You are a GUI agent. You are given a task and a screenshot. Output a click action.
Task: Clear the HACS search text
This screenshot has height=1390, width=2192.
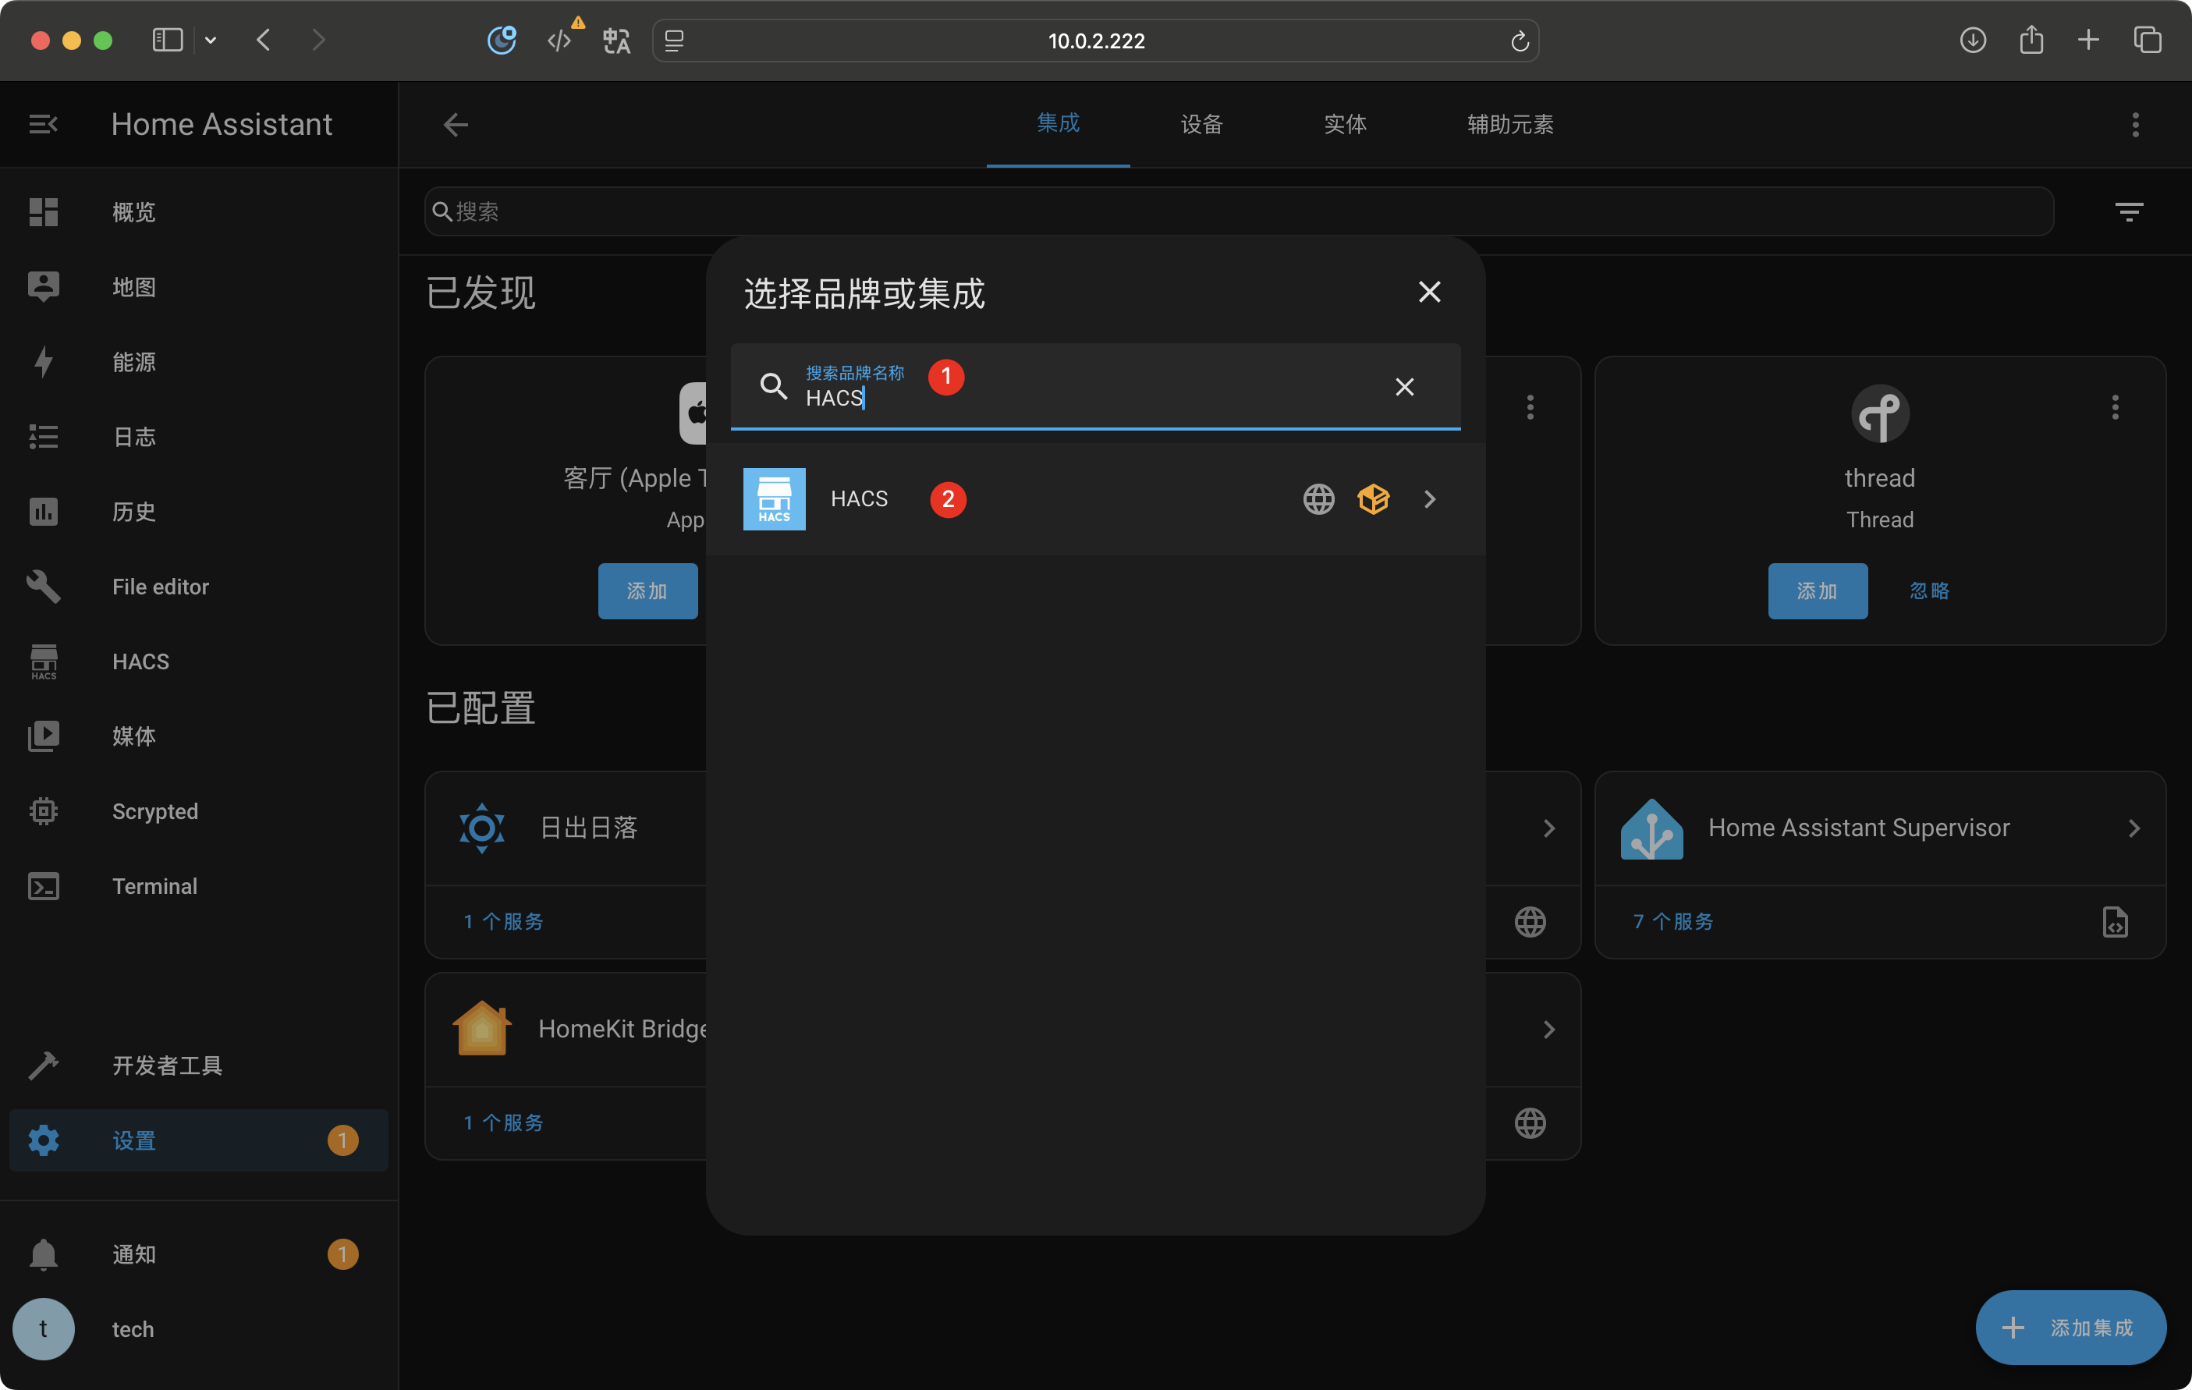pyautogui.click(x=1405, y=386)
